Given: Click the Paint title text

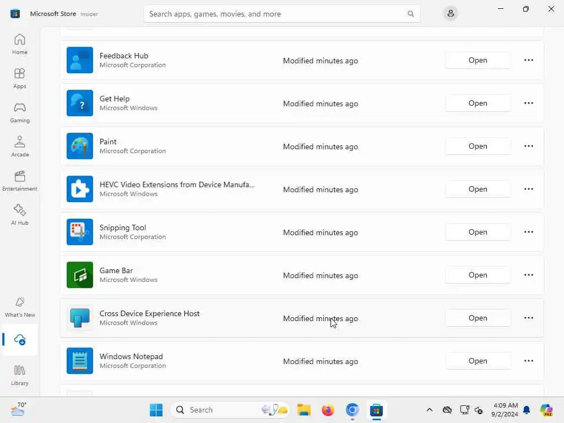Looking at the screenshot, I should [x=108, y=142].
